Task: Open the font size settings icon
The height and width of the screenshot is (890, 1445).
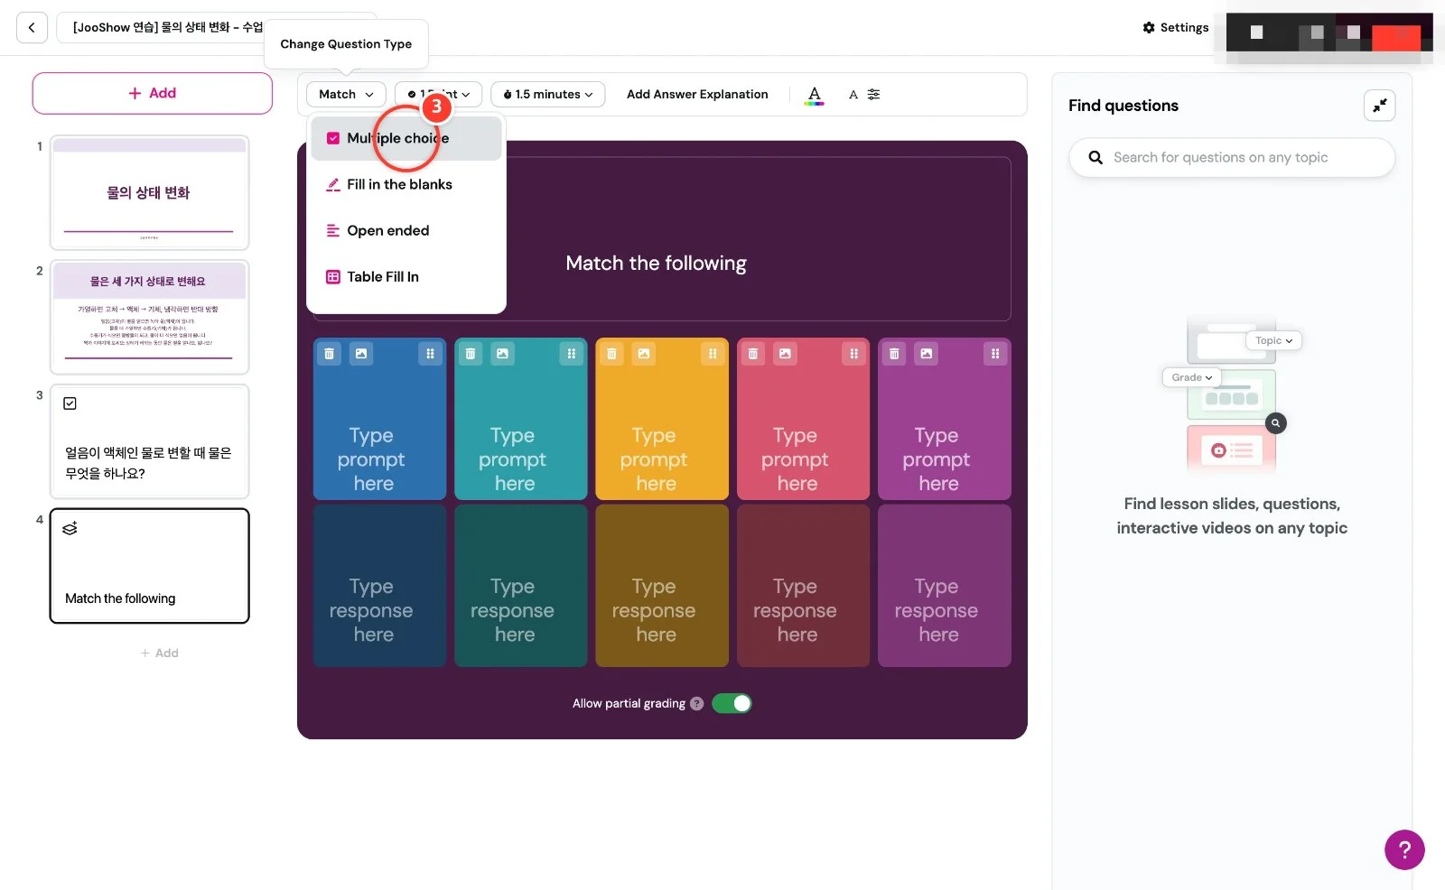Action: coord(864,94)
